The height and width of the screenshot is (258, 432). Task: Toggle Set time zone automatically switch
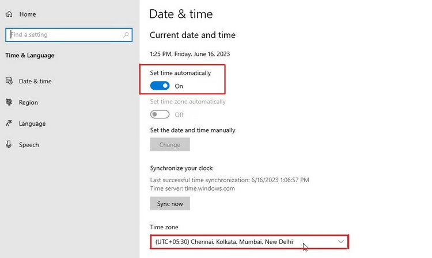[160, 114]
